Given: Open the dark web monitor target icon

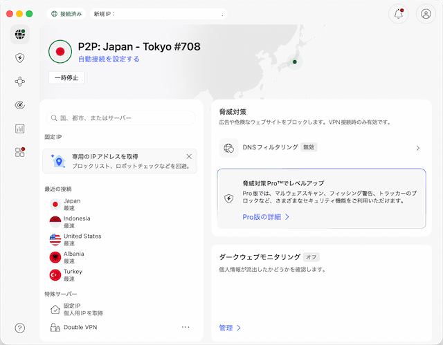Looking at the screenshot, I should point(20,105).
